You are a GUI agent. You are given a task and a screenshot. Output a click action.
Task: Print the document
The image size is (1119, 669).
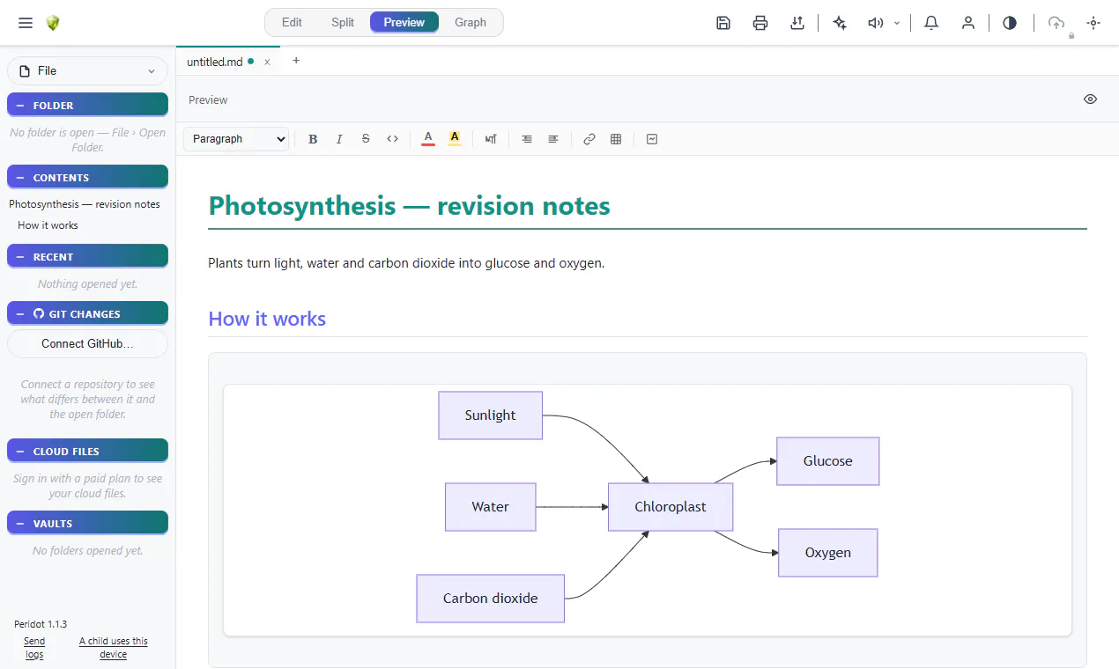click(x=760, y=23)
